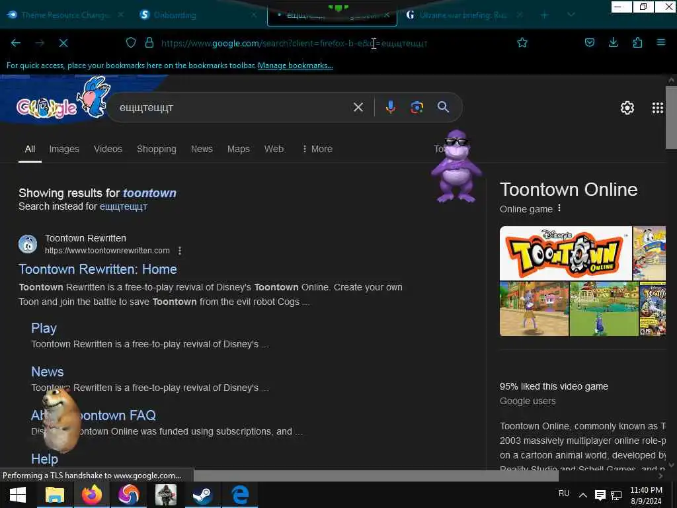This screenshot has height=508, width=677.
Task: Show Images search results
Action: (64, 149)
